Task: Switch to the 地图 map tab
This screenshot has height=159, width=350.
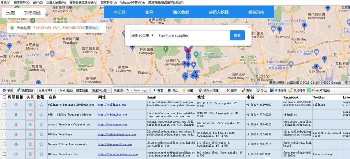Action: (x=11, y=13)
